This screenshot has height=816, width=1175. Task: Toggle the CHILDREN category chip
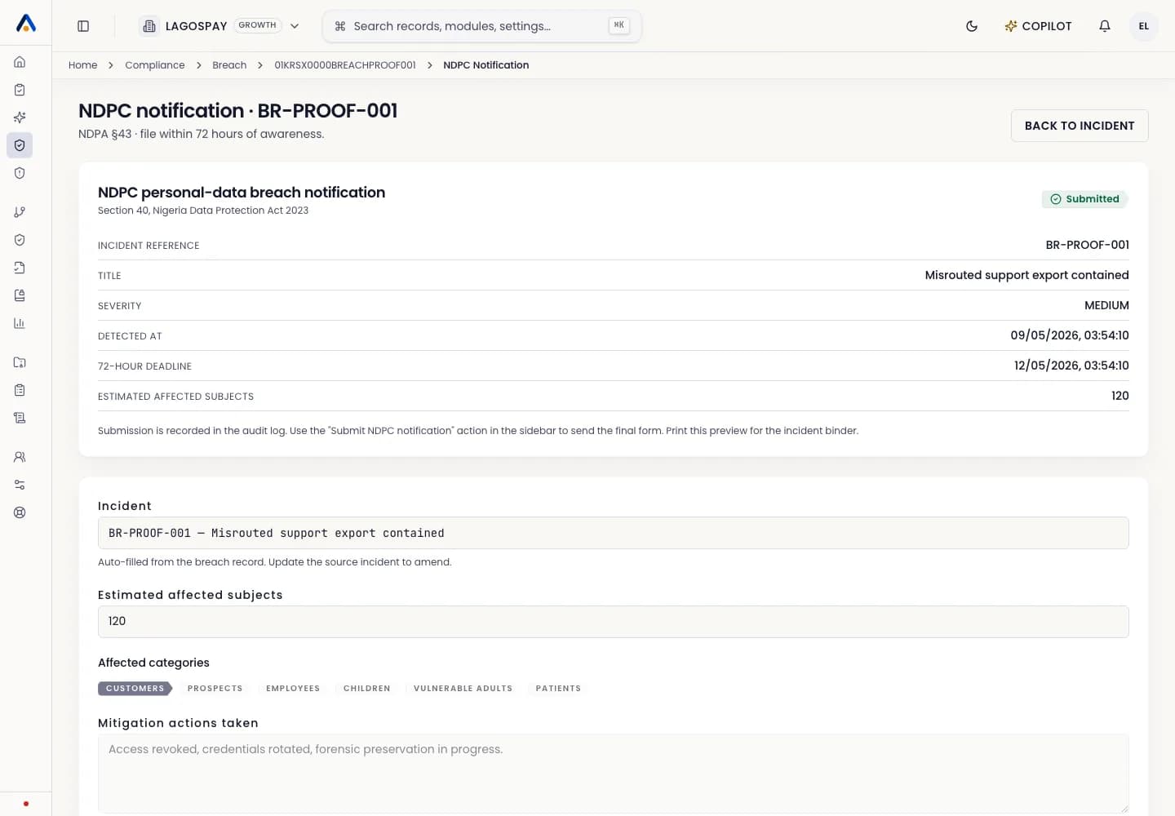367,689
